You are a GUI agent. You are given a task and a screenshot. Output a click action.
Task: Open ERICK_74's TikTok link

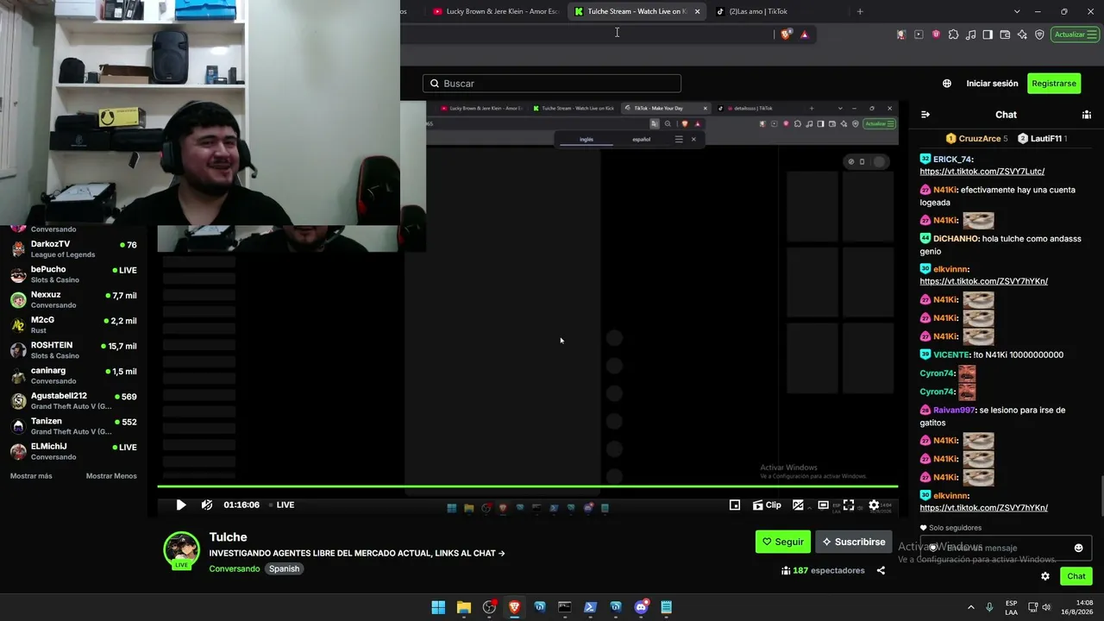click(982, 172)
